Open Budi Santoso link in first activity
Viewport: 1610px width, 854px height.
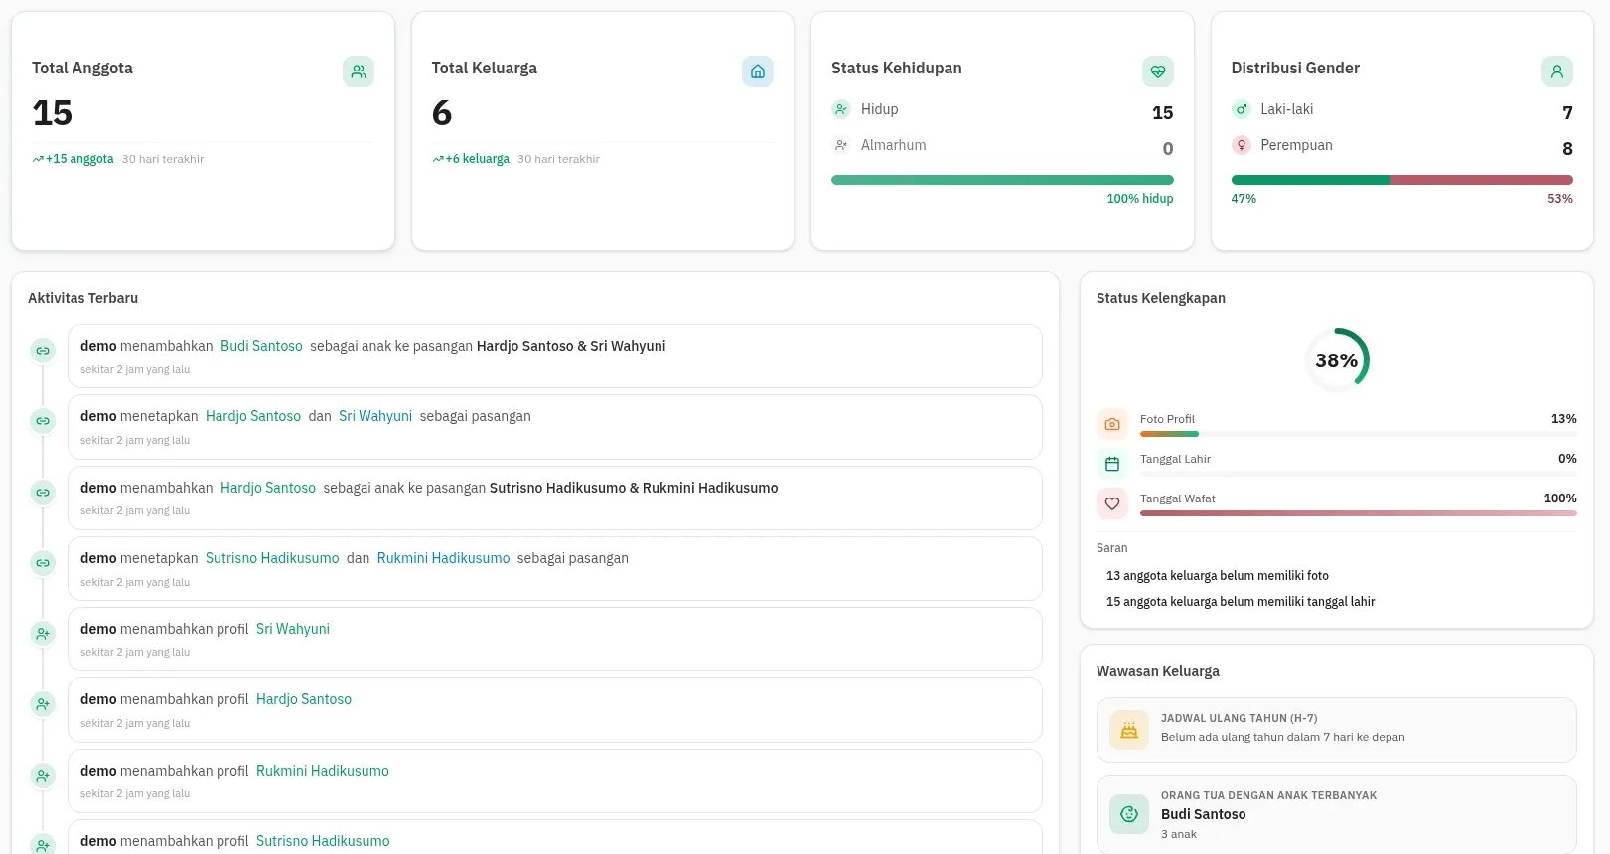coord(261,346)
